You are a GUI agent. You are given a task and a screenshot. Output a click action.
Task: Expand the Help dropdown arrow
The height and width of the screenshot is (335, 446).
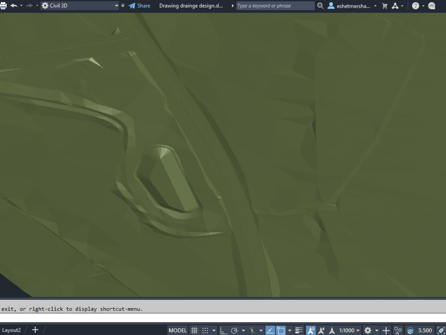(x=423, y=6)
